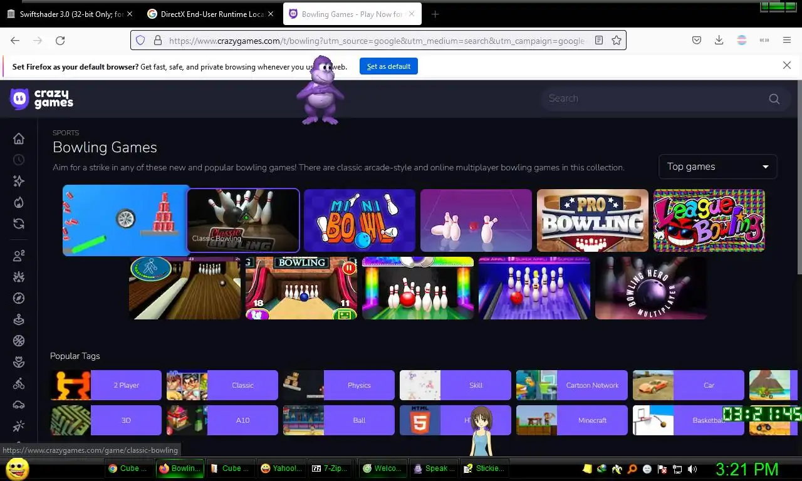
Task: Open the 3D tag
Action: 106,420
